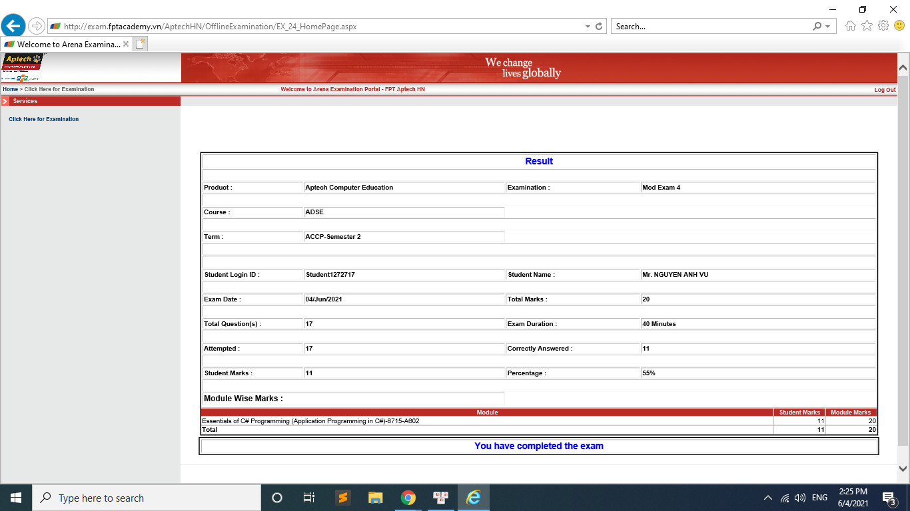
Task: Click the Mod Exam 4 examination value
Action: click(x=662, y=188)
